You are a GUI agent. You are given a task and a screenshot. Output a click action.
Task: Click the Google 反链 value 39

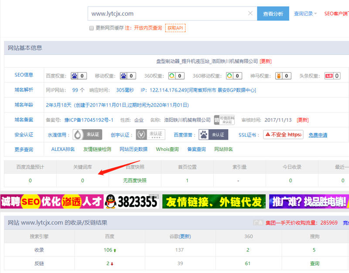click(180, 263)
